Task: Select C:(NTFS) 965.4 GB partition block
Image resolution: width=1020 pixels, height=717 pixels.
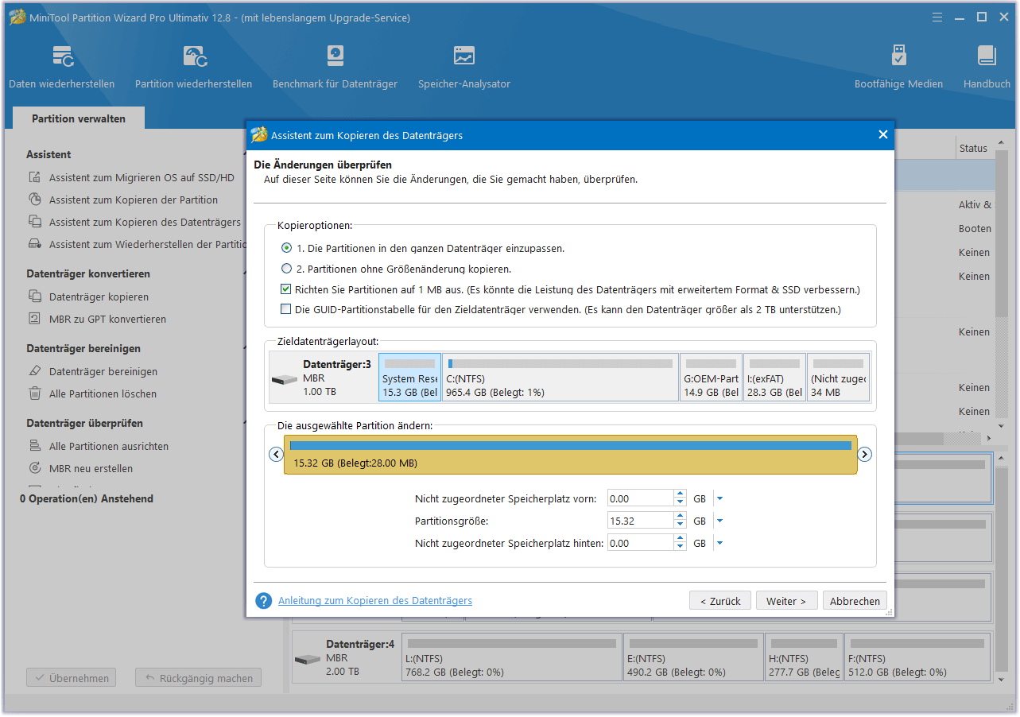Action: coord(560,378)
